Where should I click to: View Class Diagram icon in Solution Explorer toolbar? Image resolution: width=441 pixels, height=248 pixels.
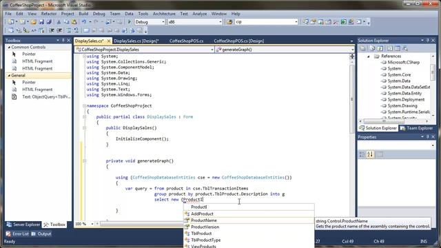tap(405, 49)
